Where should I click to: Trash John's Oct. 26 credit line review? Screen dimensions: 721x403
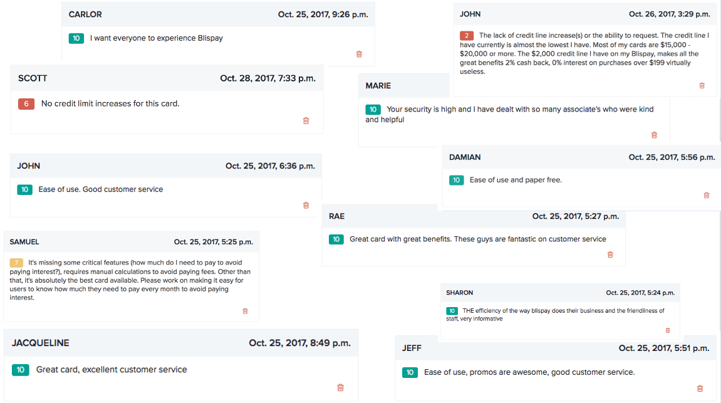pos(702,85)
